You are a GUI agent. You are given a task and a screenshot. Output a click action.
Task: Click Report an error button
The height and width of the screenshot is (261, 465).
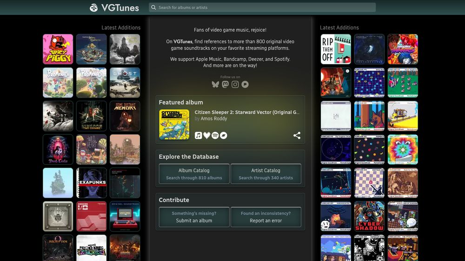pyautogui.click(x=266, y=217)
